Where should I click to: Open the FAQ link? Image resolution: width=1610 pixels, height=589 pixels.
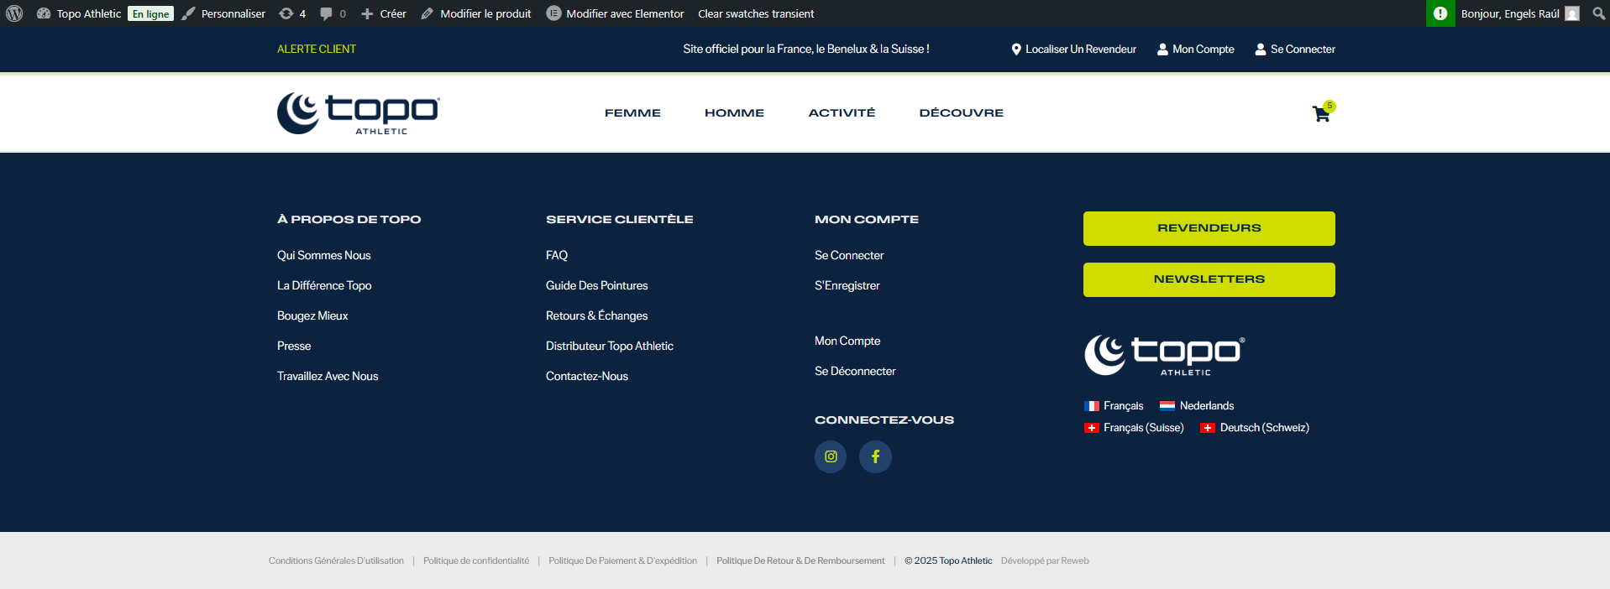pyautogui.click(x=557, y=255)
